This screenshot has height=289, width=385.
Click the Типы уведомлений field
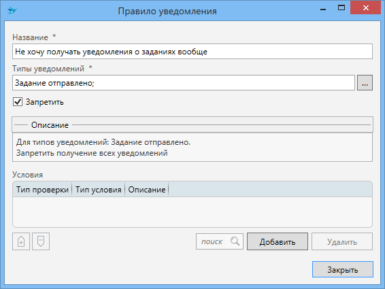(184, 83)
